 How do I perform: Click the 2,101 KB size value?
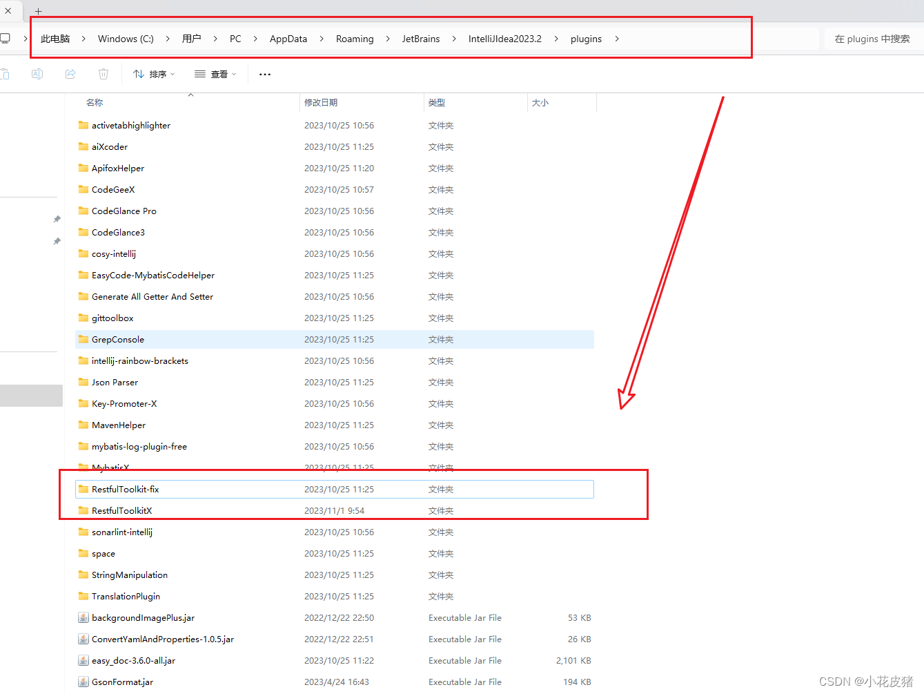[x=573, y=660]
